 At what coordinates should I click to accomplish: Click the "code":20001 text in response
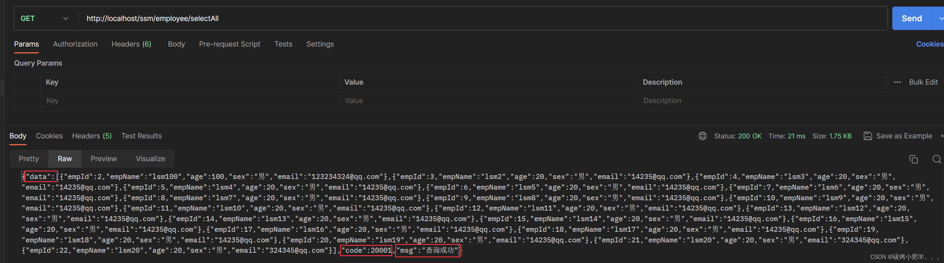coord(366,251)
